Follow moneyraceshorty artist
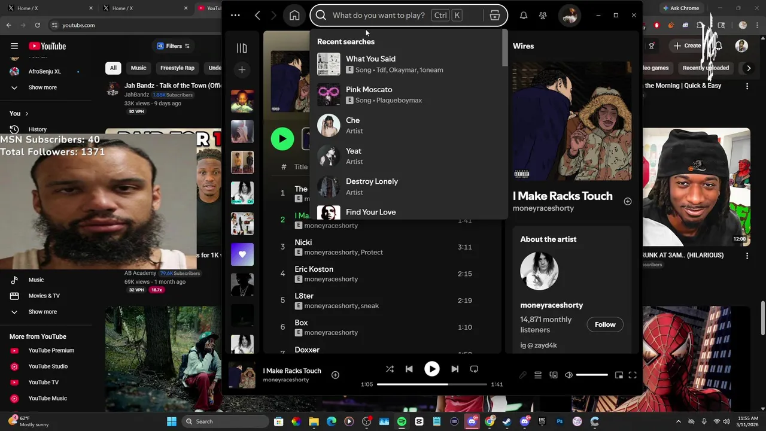766x431 pixels. 605,324
